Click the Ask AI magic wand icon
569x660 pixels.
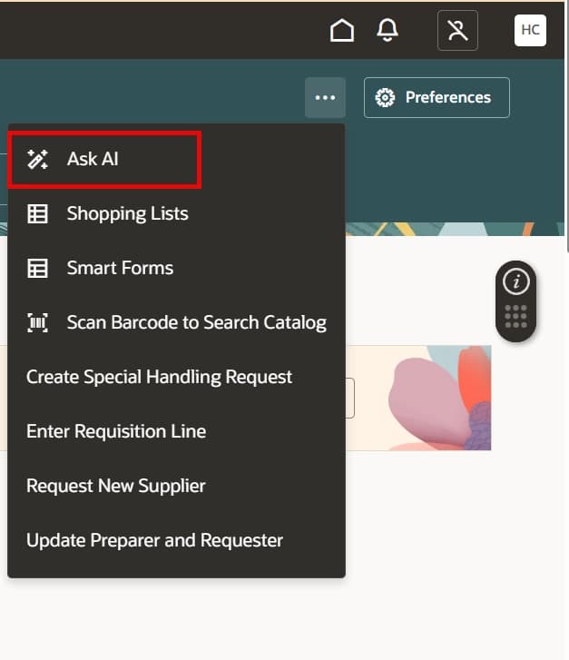[37, 159]
